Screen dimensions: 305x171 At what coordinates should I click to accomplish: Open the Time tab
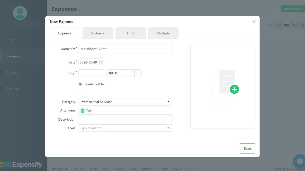130,33
